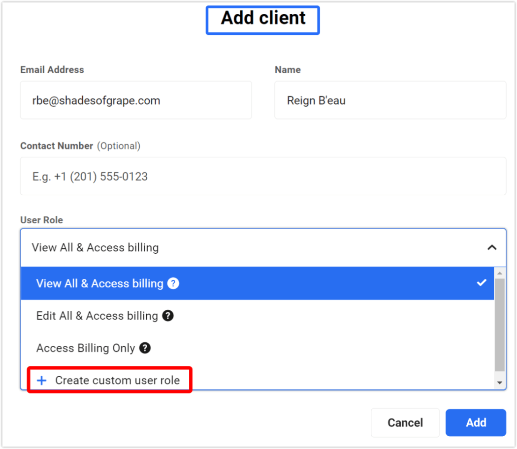
Task: Focus the Email Address input field
Action: pos(136,100)
